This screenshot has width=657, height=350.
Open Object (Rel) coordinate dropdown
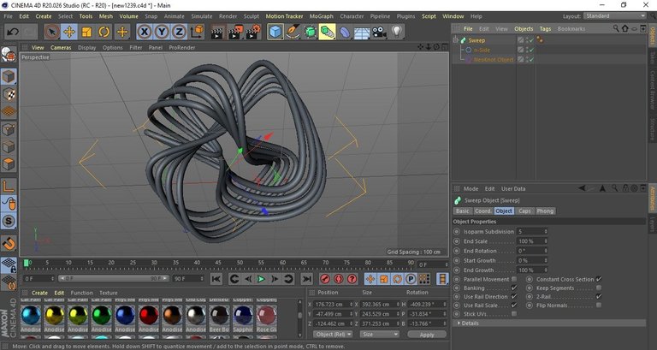tap(334, 334)
